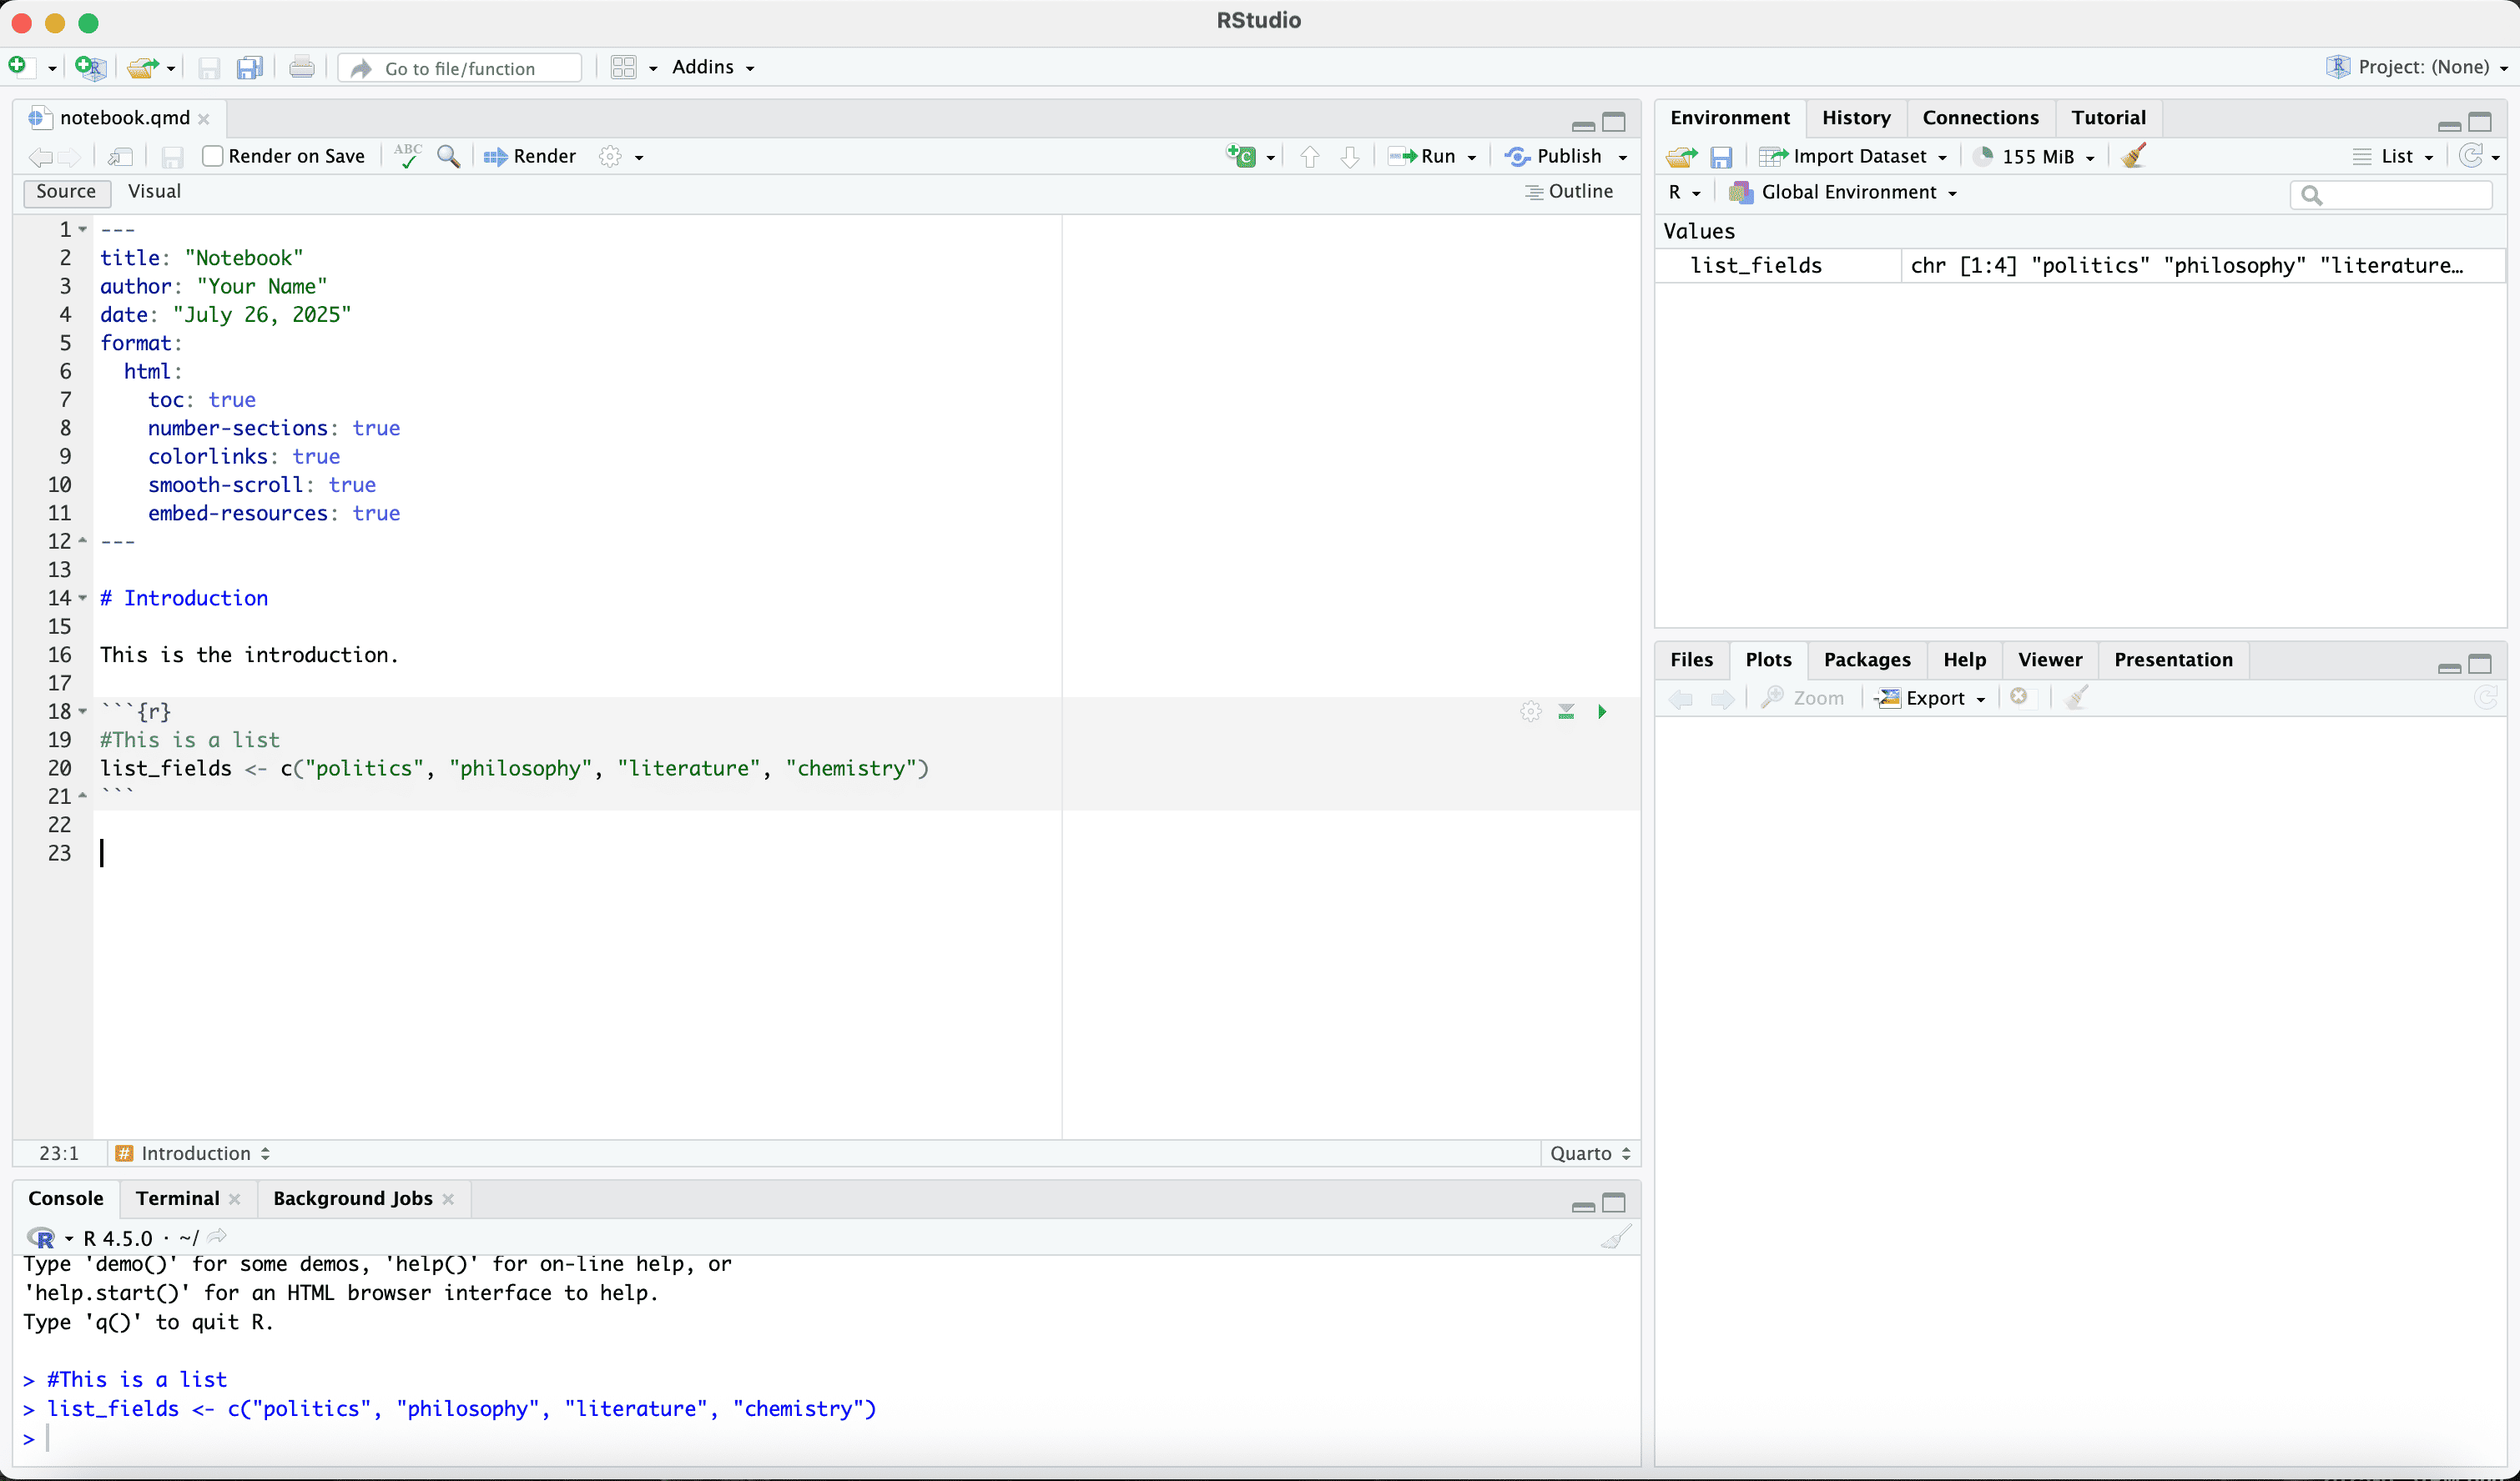This screenshot has width=2520, height=1481.
Task: Click the environment clear objects broom
Action: [x=2133, y=156]
